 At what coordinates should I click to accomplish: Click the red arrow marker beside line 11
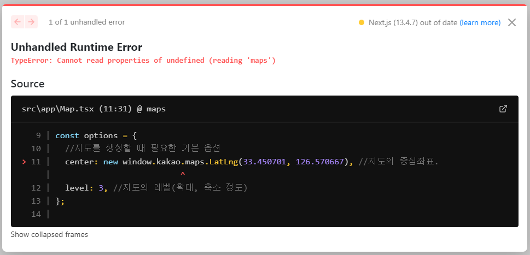24,162
